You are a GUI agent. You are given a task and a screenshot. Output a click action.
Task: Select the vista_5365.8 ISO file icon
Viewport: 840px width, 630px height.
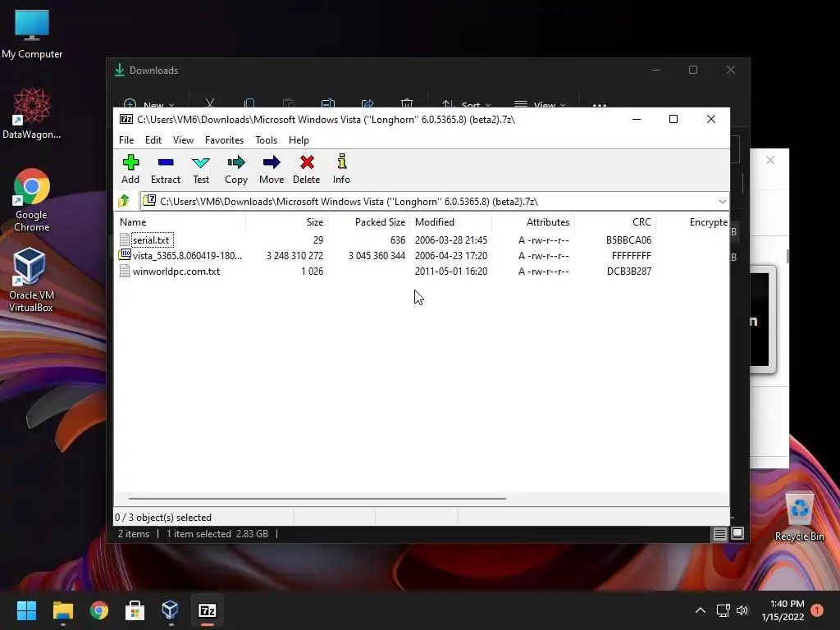pyautogui.click(x=125, y=254)
